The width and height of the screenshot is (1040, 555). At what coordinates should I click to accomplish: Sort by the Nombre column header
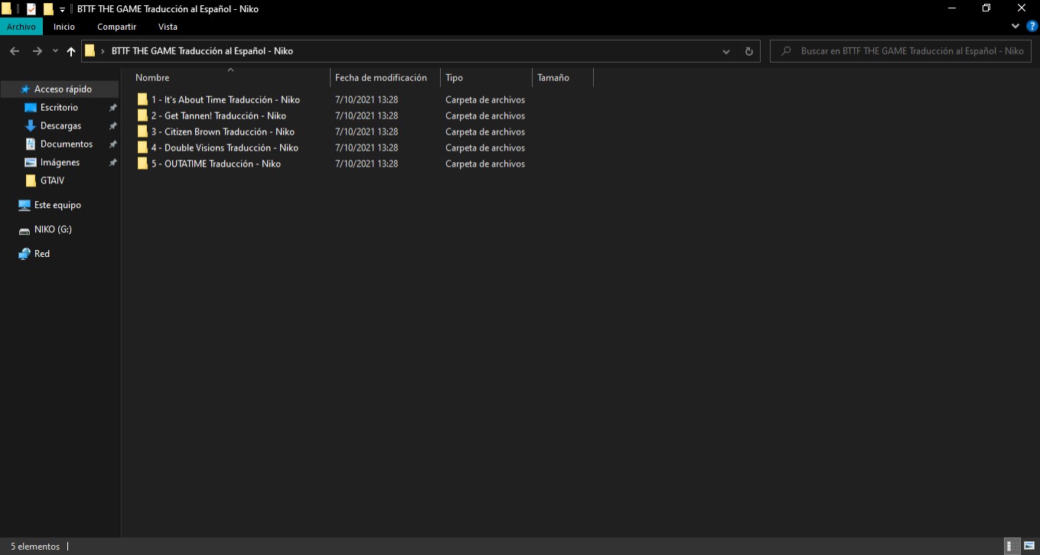(152, 77)
